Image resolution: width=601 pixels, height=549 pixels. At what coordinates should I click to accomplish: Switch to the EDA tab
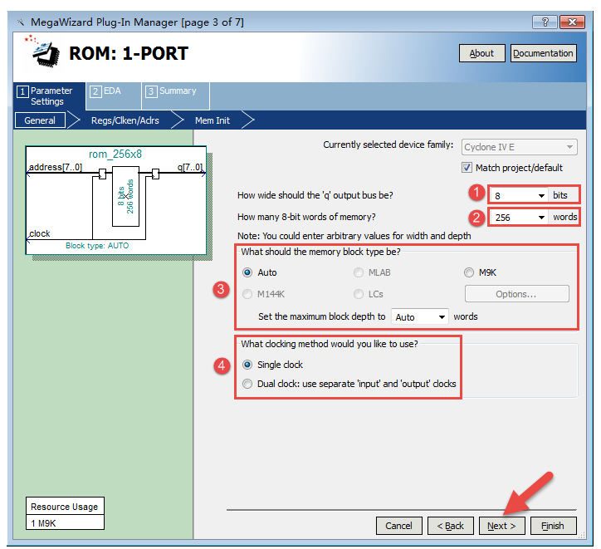click(114, 96)
